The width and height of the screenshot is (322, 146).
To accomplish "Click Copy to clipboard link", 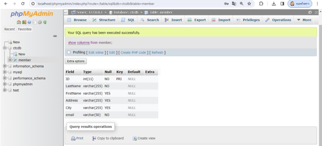I will click(x=108, y=138).
